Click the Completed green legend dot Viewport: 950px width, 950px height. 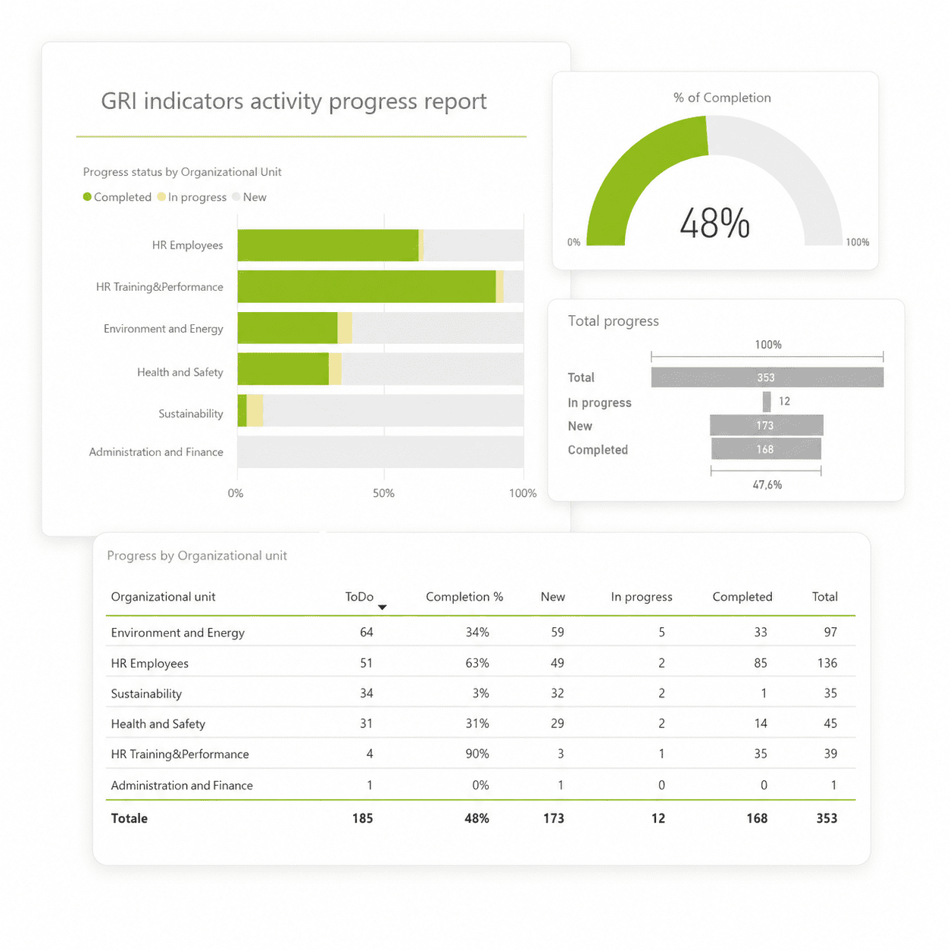pos(87,197)
